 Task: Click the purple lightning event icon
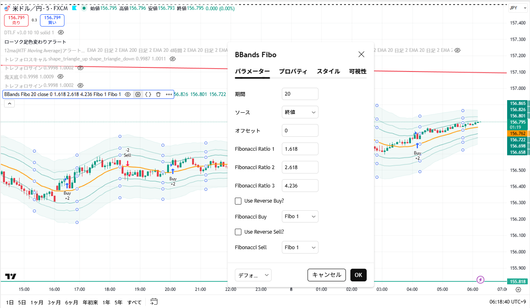click(481, 280)
